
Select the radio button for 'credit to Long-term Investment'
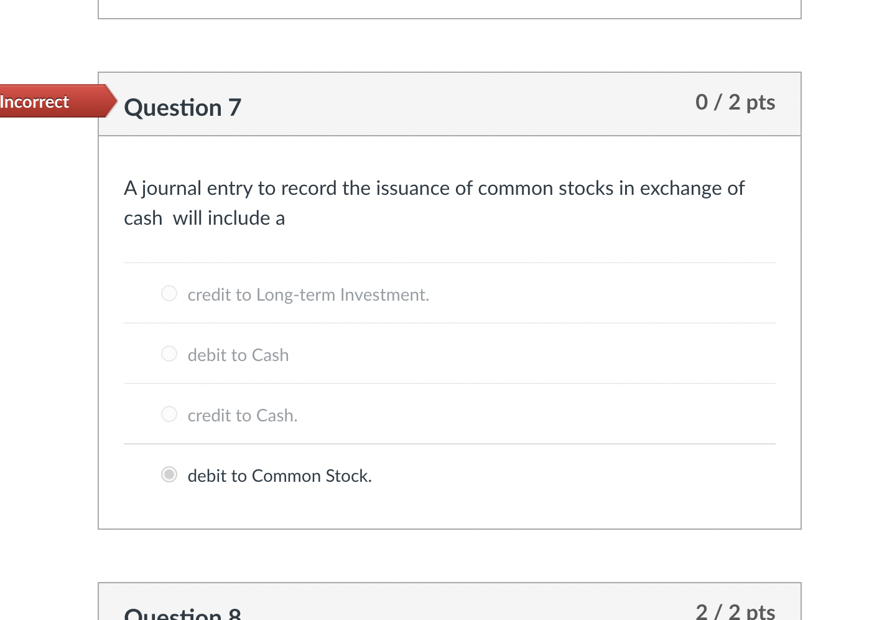[x=169, y=293]
